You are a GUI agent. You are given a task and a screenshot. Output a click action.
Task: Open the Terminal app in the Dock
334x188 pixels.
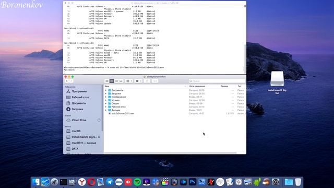coord(64,182)
